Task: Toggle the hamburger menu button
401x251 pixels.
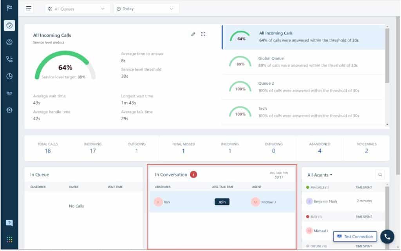Action: pos(29,9)
